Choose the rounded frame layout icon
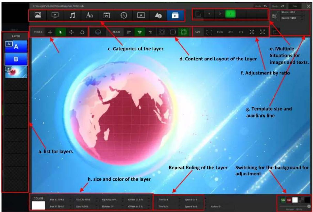The height and width of the screenshot is (212, 313). click(x=173, y=32)
